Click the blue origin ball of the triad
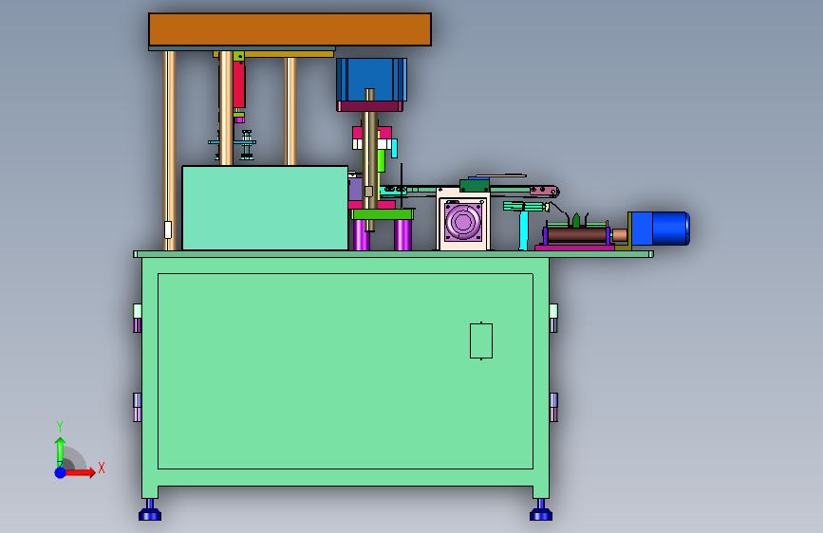 [x=60, y=472]
